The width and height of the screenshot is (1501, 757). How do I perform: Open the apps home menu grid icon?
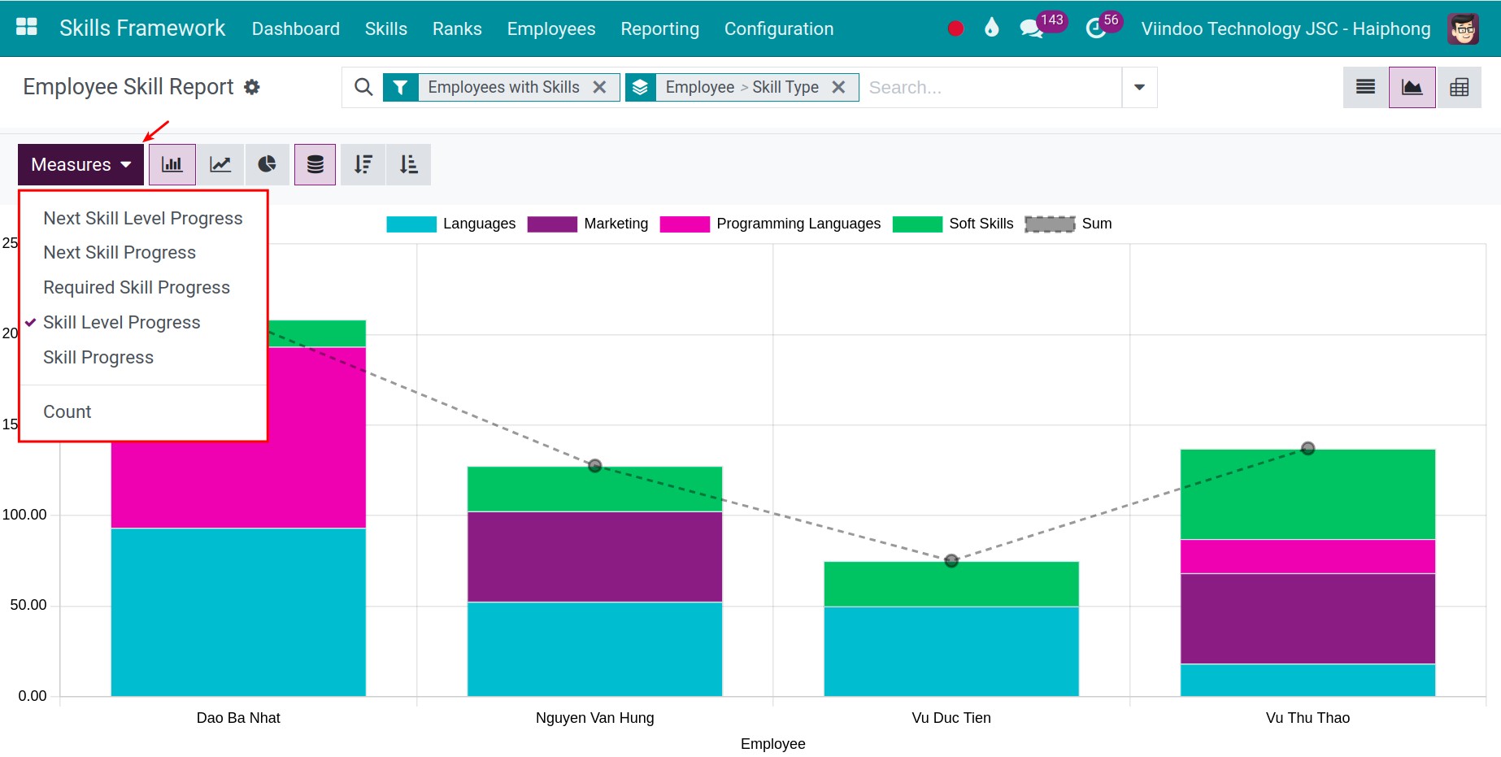coord(27,28)
